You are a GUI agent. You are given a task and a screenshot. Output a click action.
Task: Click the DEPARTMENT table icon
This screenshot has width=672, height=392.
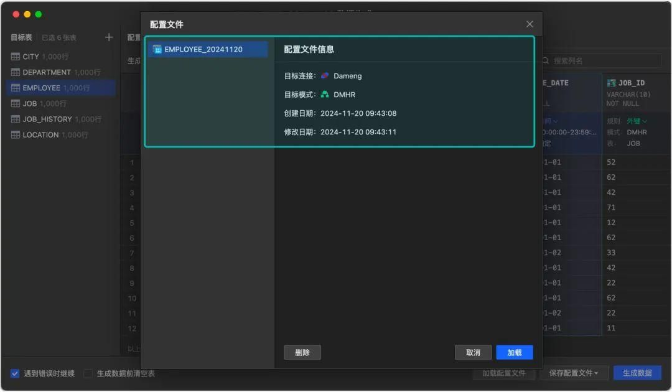[16, 72]
